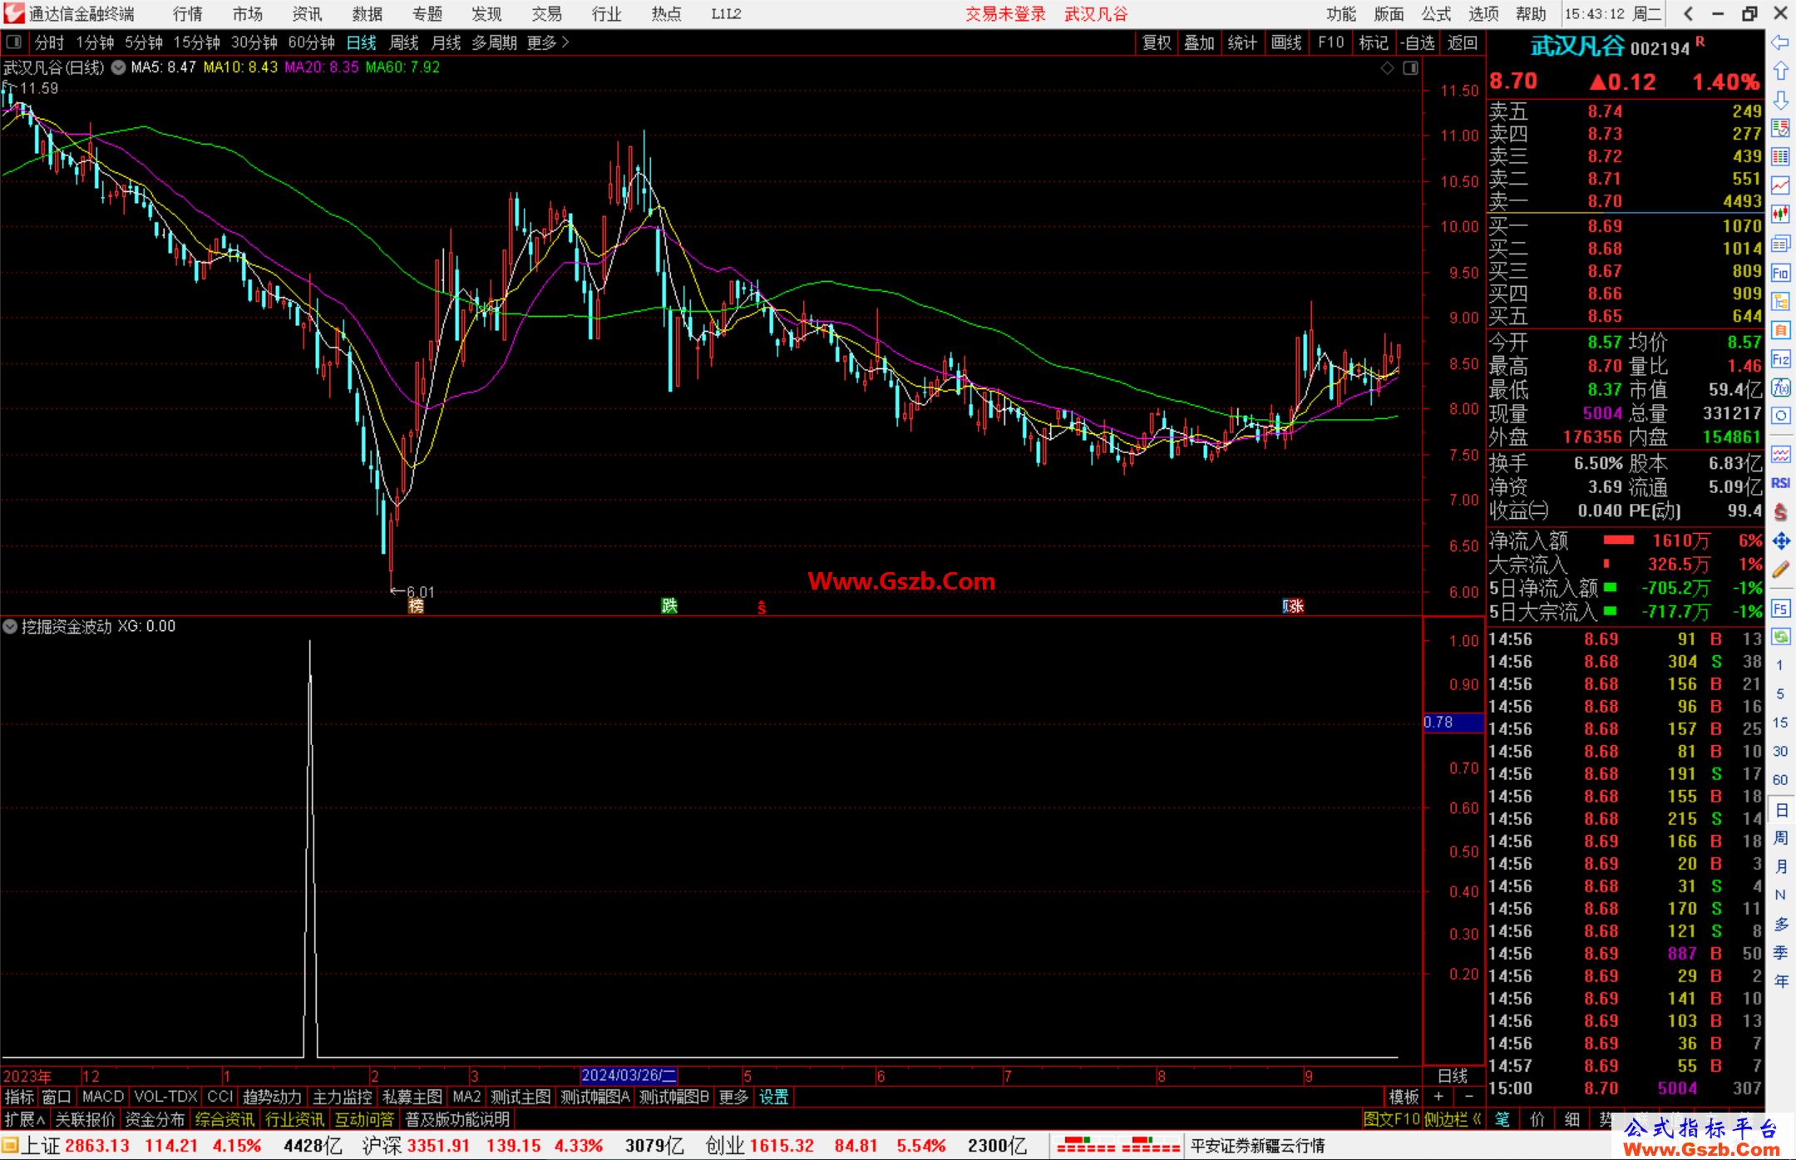Image resolution: width=1796 pixels, height=1160 pixels.
Task: Switch to 5-minute period in sidebar
Action: (x=1779, y=694)
